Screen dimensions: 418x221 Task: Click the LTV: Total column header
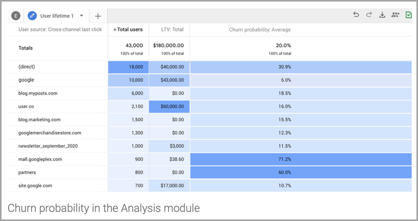168,29
